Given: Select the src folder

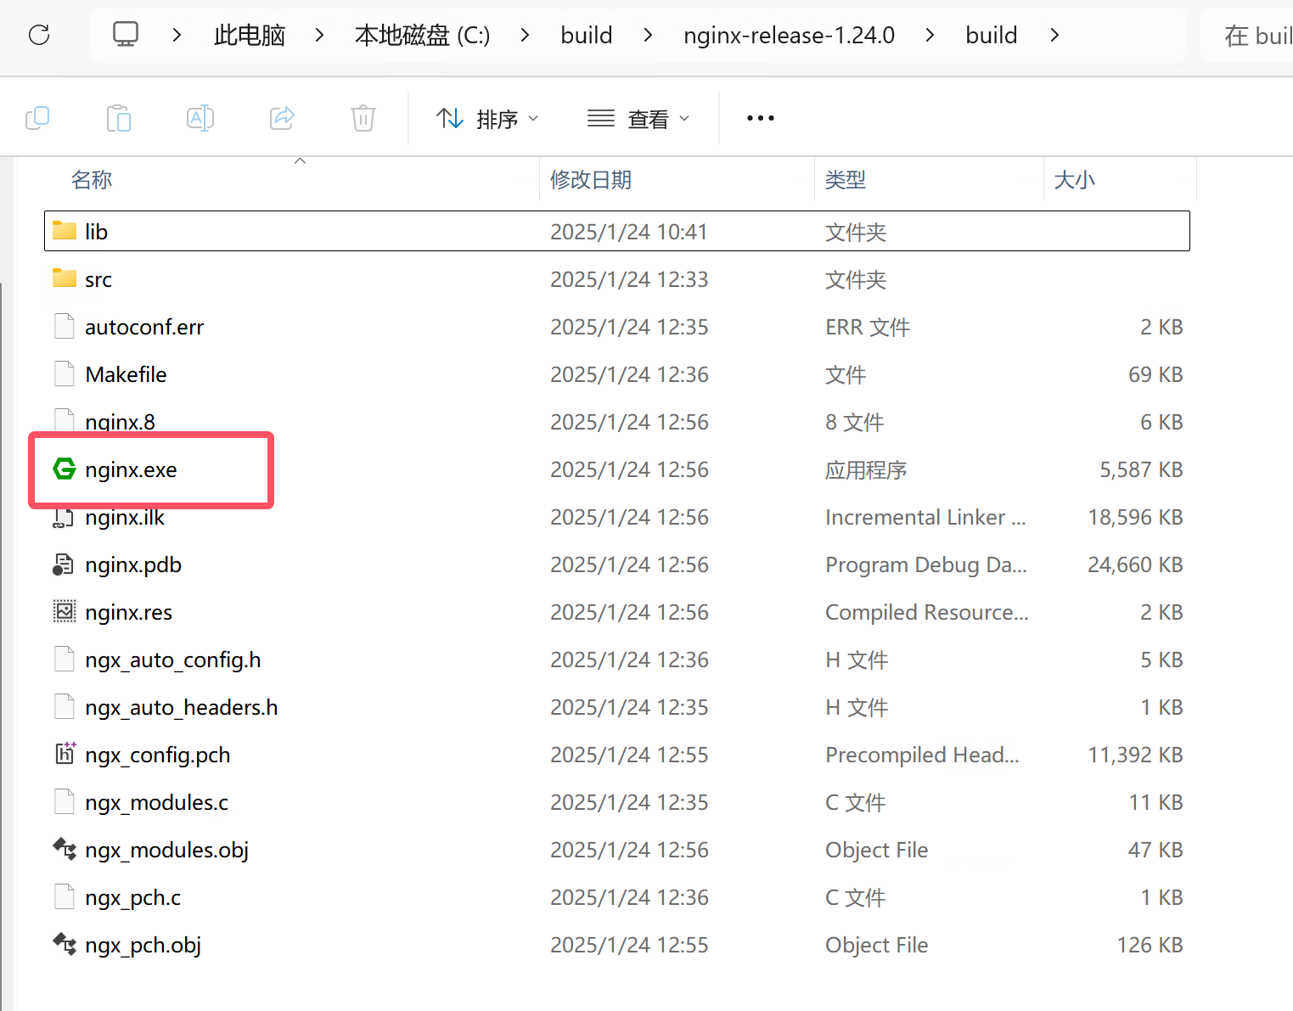Looking at the screenshot, I should (98, 279).
